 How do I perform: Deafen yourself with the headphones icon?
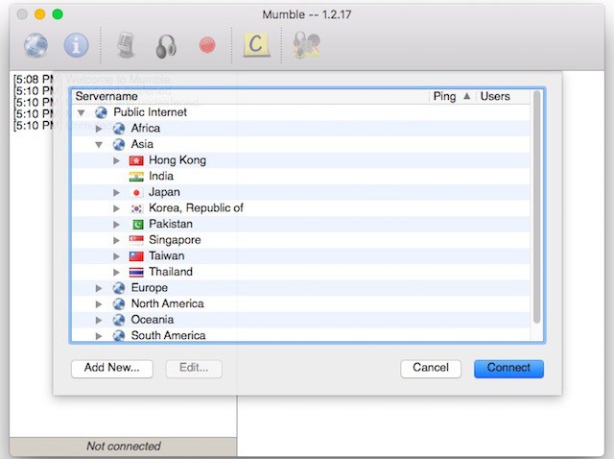166,46
